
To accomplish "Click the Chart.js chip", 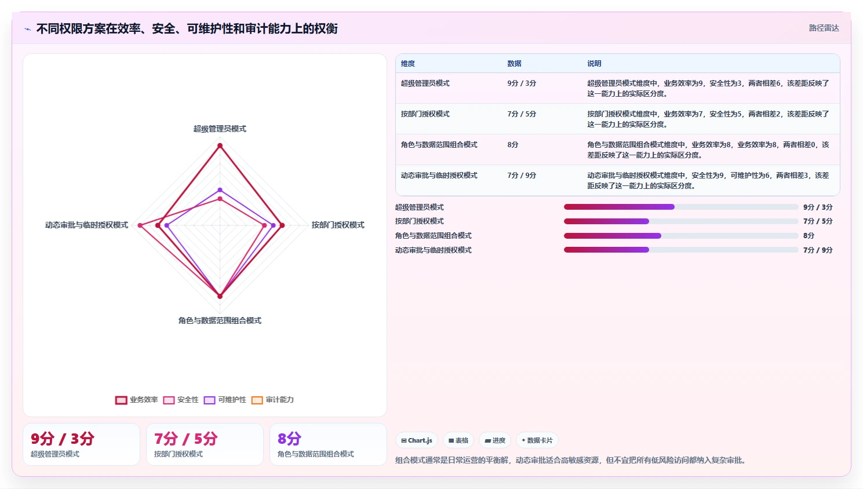I will click(x=417, y=440).
